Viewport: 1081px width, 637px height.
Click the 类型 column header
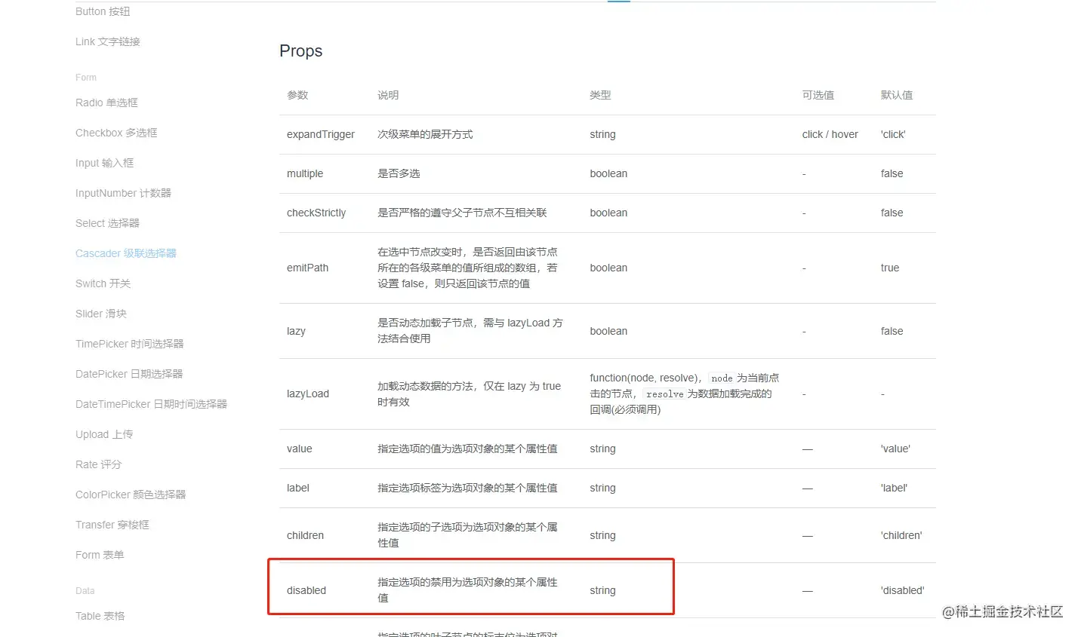[600, 95]
